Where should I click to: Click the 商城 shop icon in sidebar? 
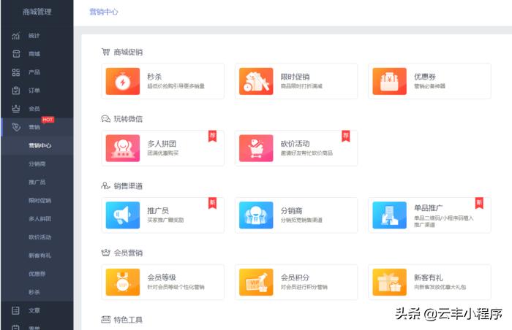16,54
